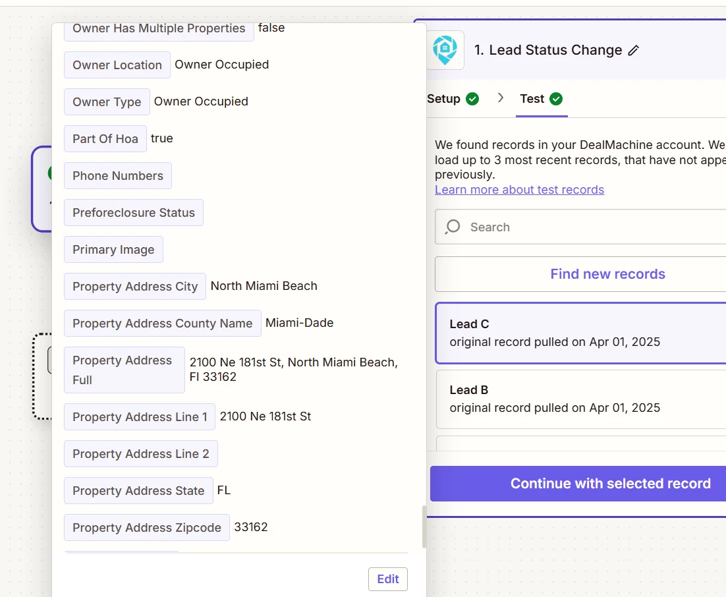Click the Miami-Dade county value
726x597 pixels.
pos(300,323)
